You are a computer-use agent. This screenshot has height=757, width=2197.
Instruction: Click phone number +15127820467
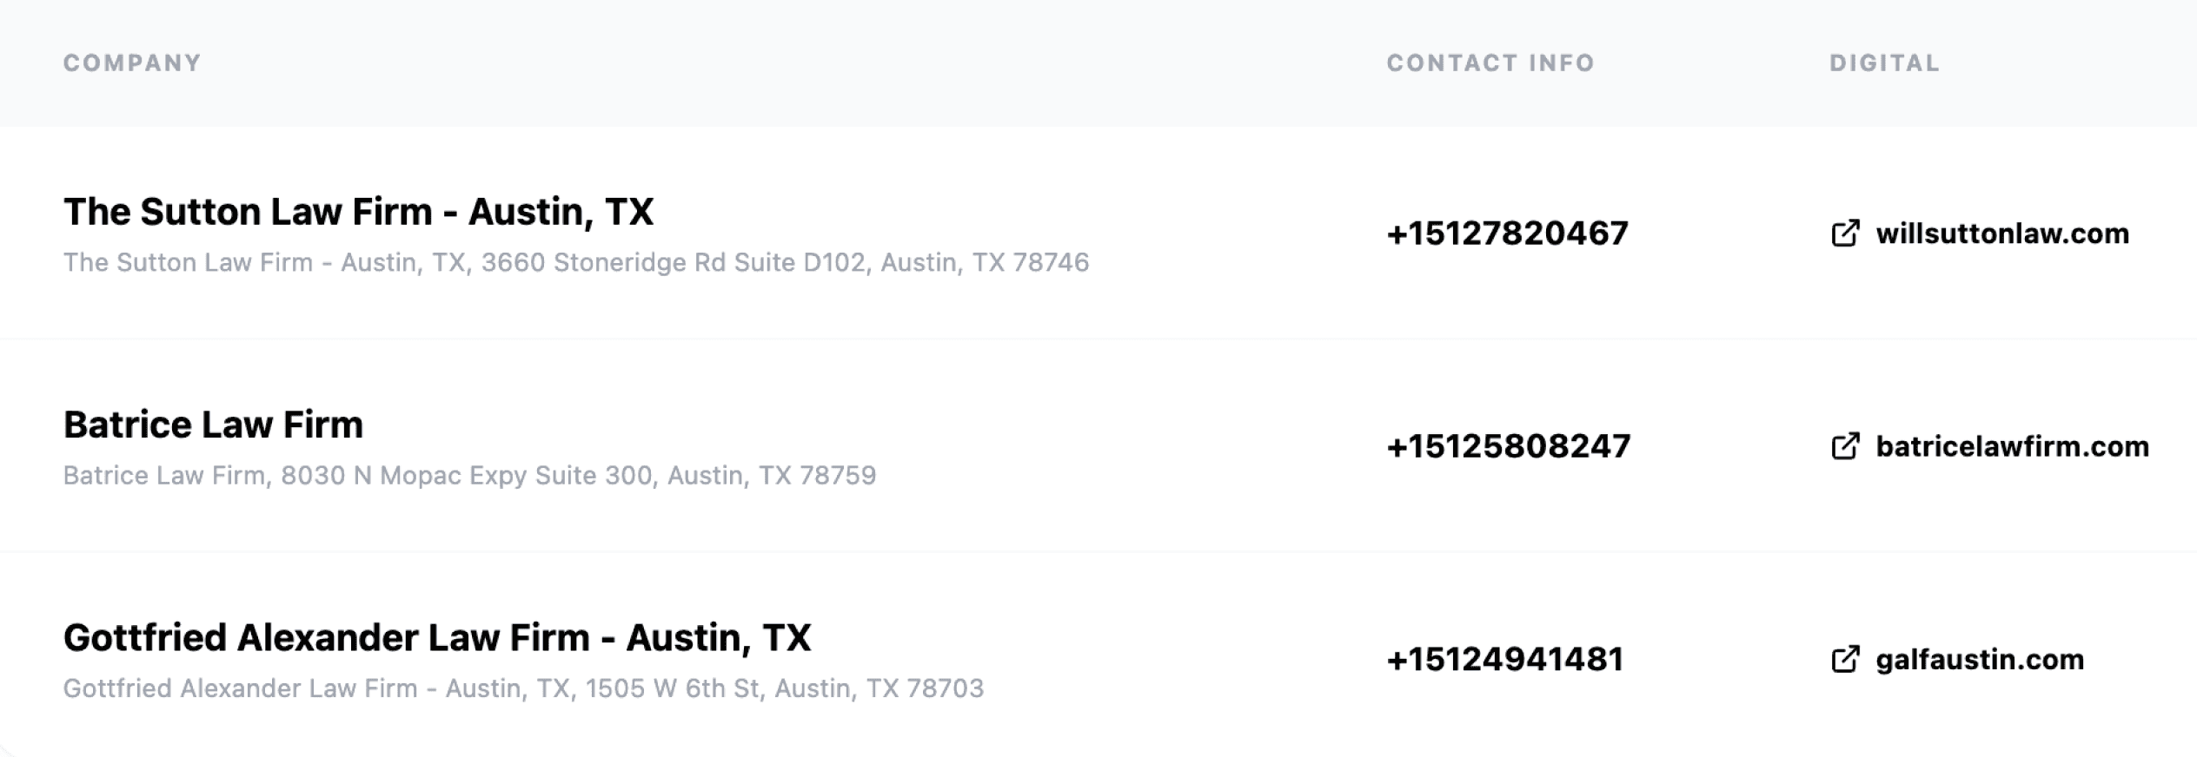[x=1507, y=234]
